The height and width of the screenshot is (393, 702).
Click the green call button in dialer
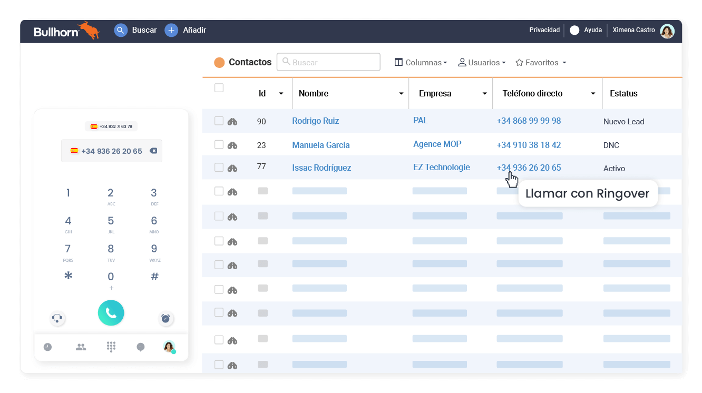click(x=111, y=313)
